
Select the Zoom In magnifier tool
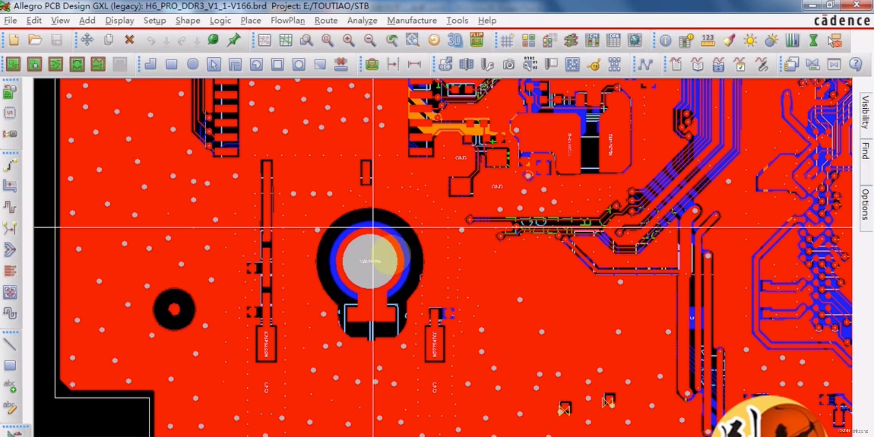pyautogui.click(x=348, y=40)
